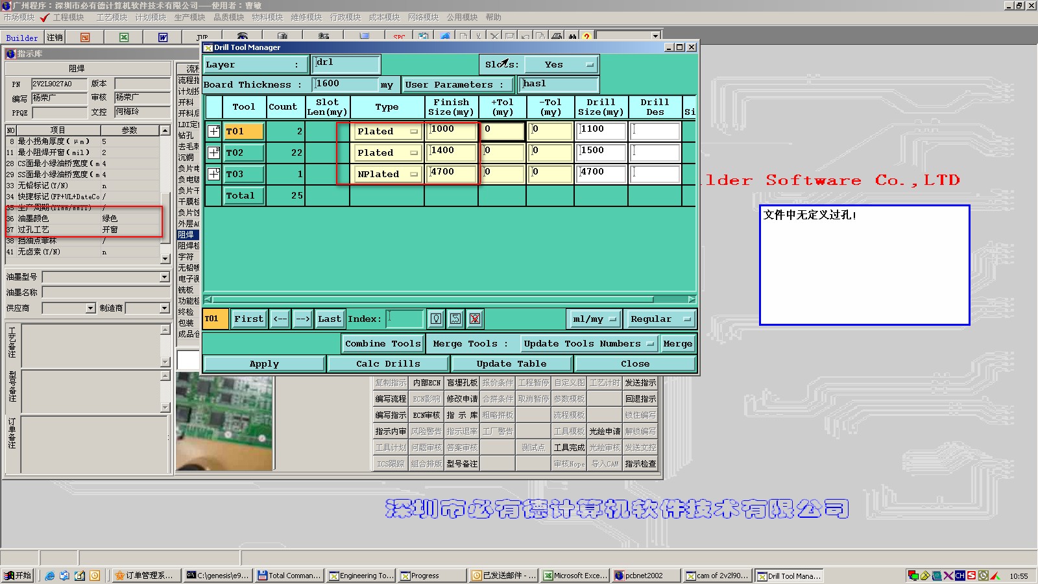Click the Apply button

264,364
